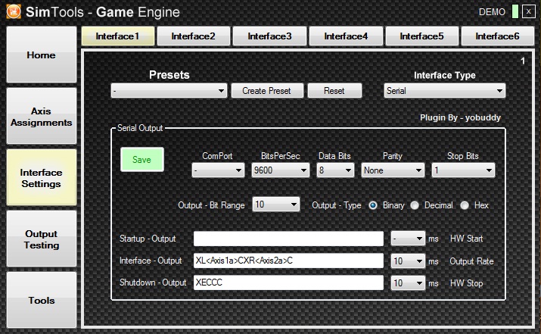Switch to the Interface2 tab

193,36
